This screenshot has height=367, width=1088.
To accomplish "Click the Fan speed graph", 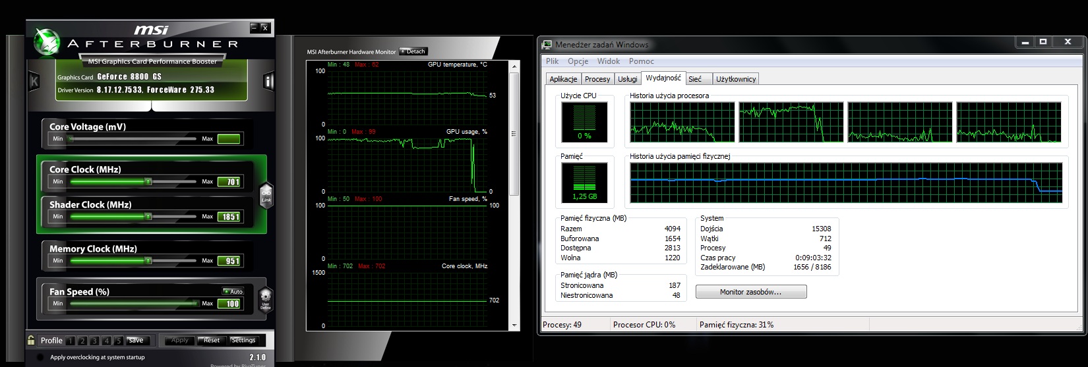I will [408, 232].
